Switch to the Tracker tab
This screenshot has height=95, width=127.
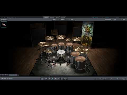(x=63, y=17)
